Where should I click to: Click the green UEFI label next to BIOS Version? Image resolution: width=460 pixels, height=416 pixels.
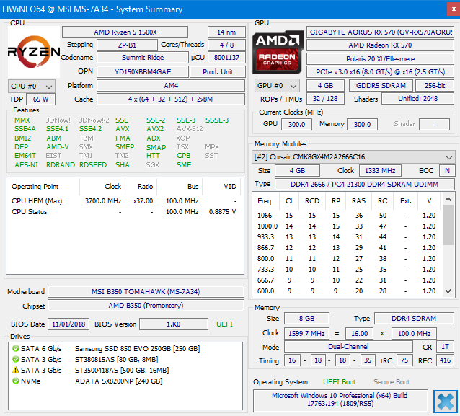224,324
